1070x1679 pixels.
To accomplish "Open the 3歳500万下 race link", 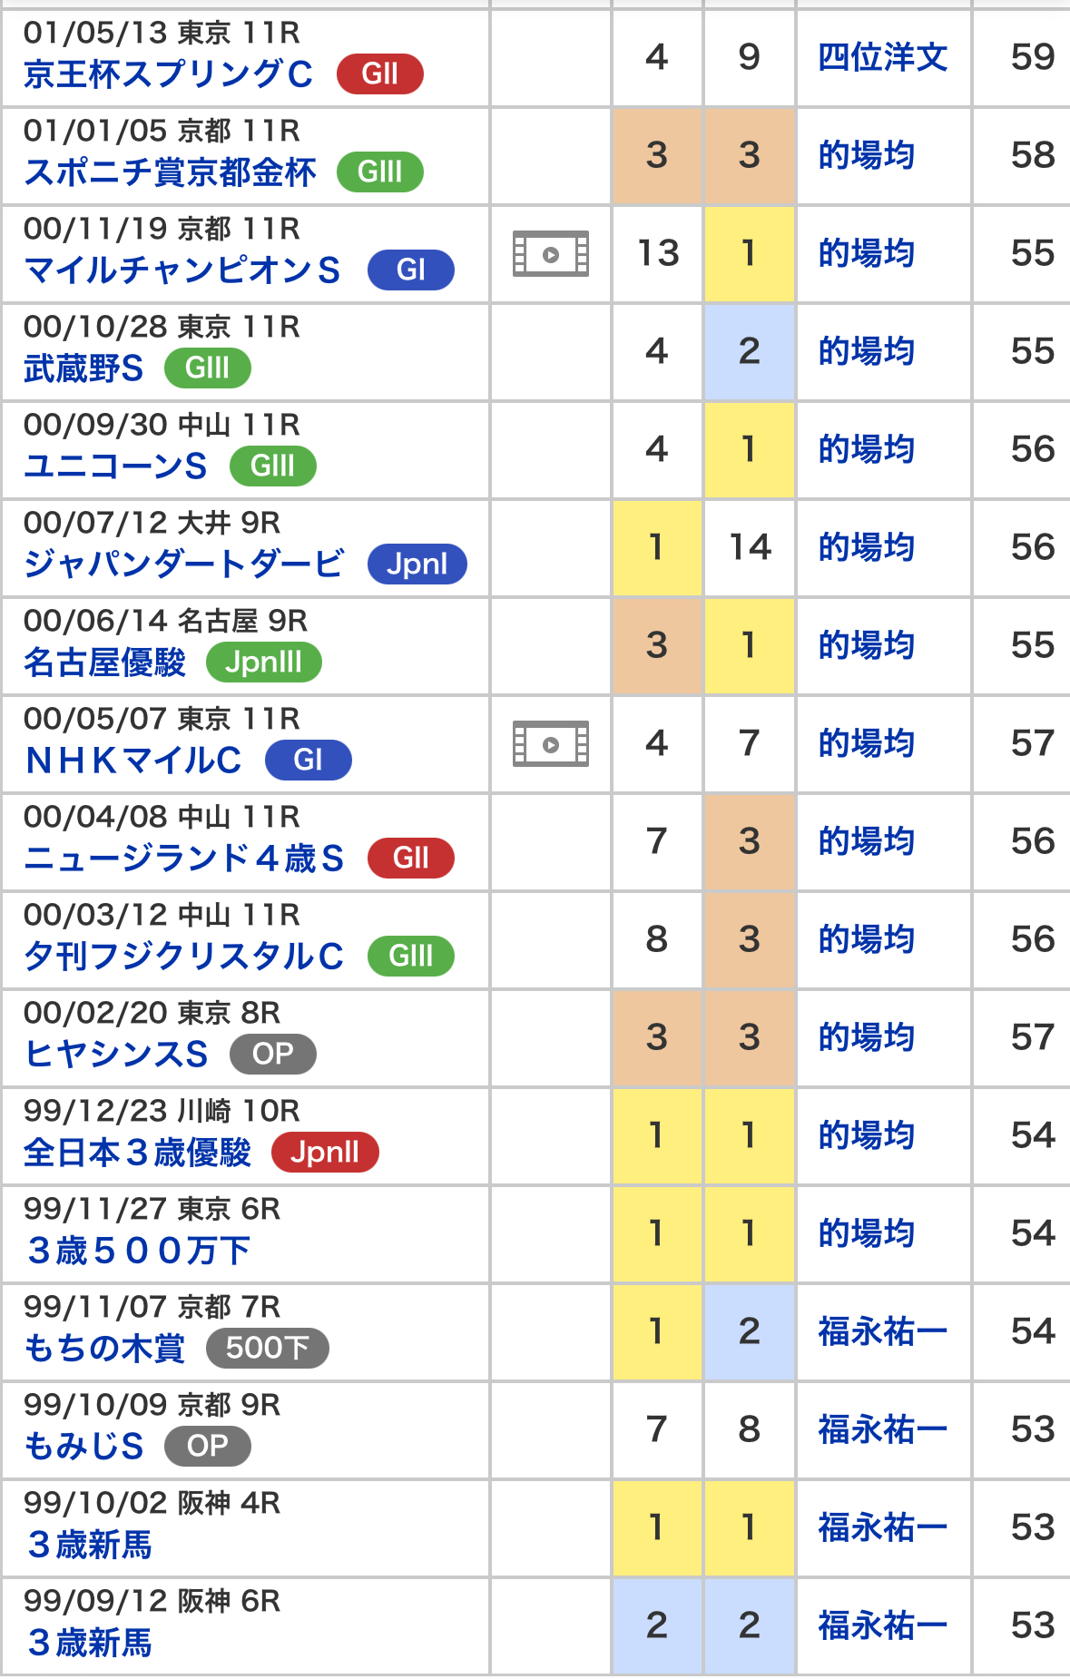I will [x=138, y=1251].
